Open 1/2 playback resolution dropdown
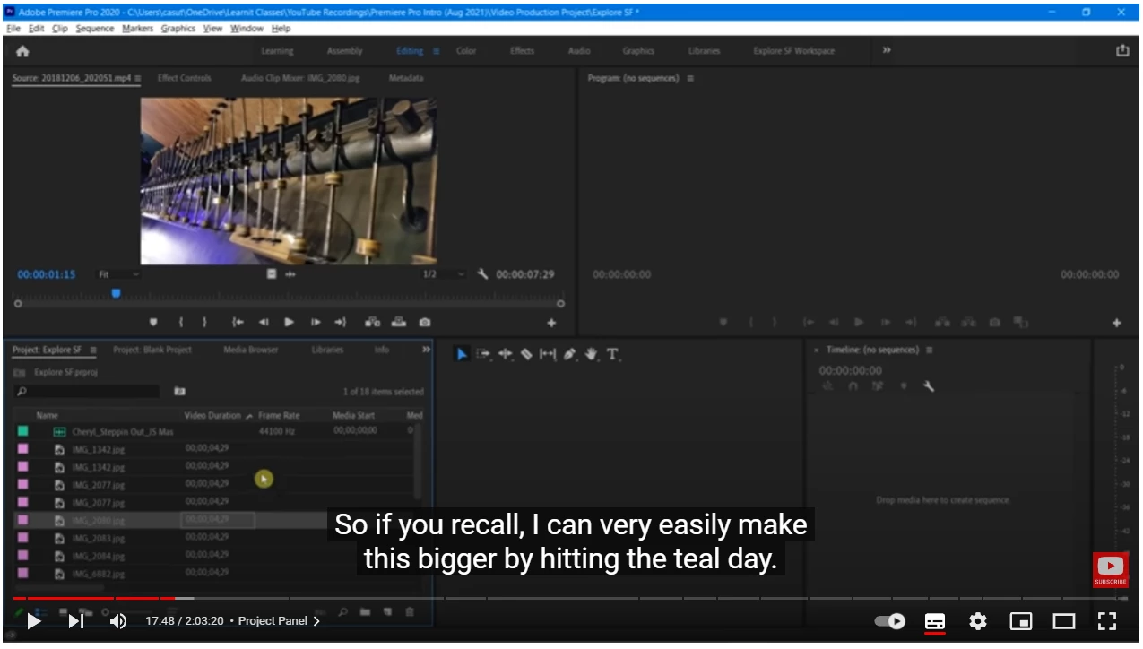This screenshot has height=649, width=1143. 444,274
